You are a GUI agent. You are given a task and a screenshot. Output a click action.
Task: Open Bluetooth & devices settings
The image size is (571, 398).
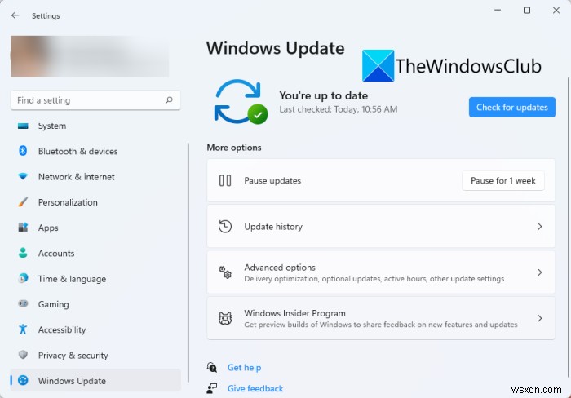point(95,151)
